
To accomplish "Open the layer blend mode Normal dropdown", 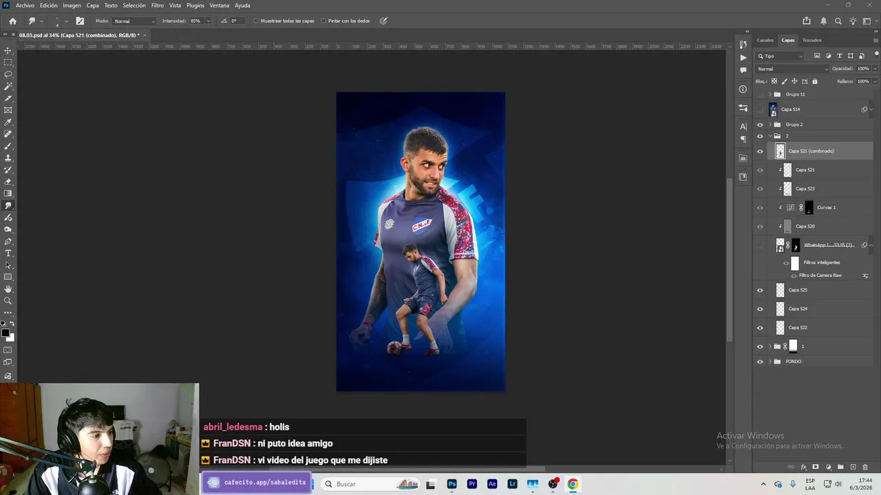I will pyautogui.click(x=793, y=69).
